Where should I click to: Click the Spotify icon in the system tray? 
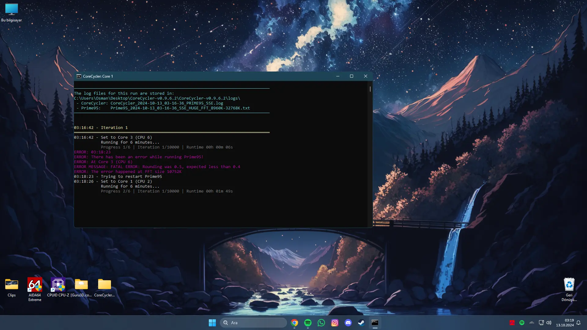pyautogui.click(x=522, y=323)
